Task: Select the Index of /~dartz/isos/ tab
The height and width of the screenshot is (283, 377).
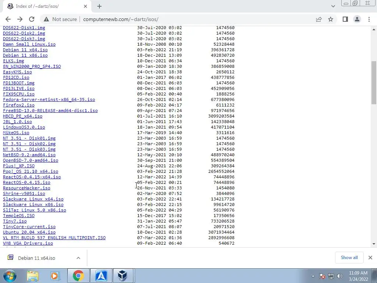Action: 47,7
